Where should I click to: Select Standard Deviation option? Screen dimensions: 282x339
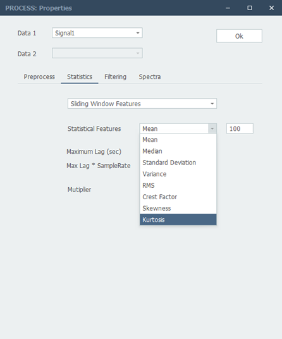click(x=178, y=163)
